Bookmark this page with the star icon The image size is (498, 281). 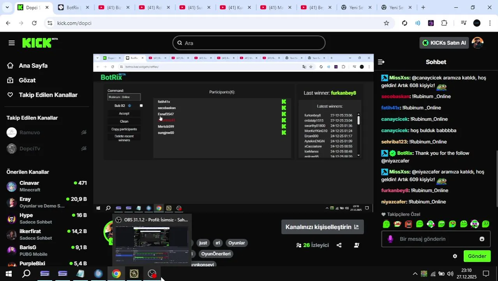click(386, 23)
